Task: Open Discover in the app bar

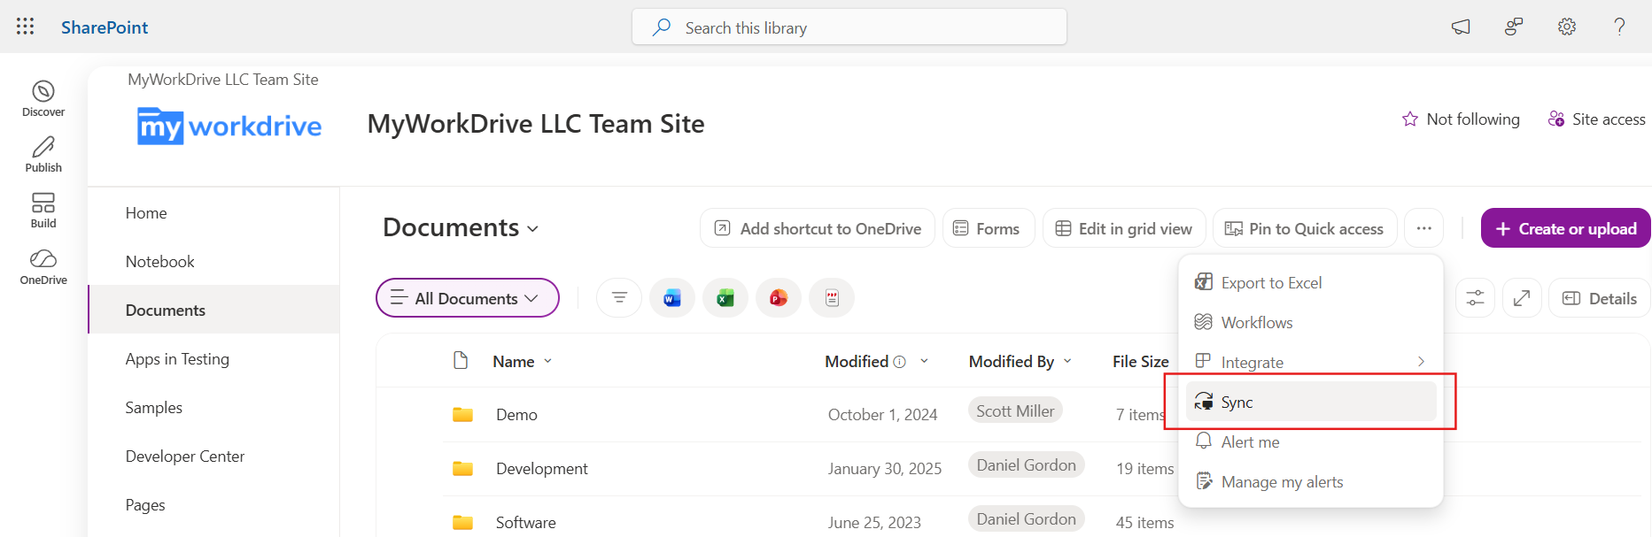Action: click(43, 99)
